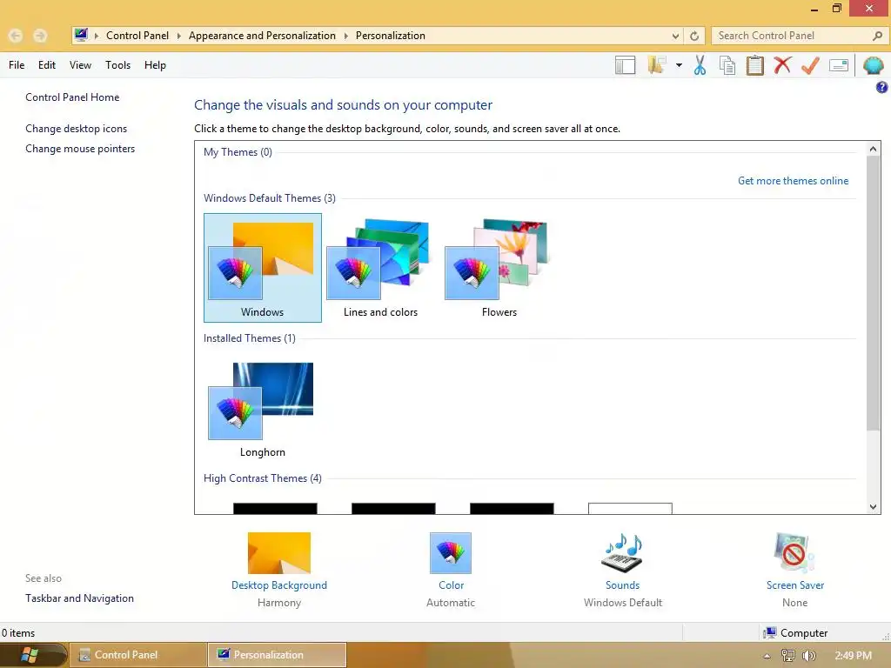Image resolution: width=891 pixels, height=668 pixels.
Task: Click the Personalization breadcrumb segment
Action: [x=391, y=35]
